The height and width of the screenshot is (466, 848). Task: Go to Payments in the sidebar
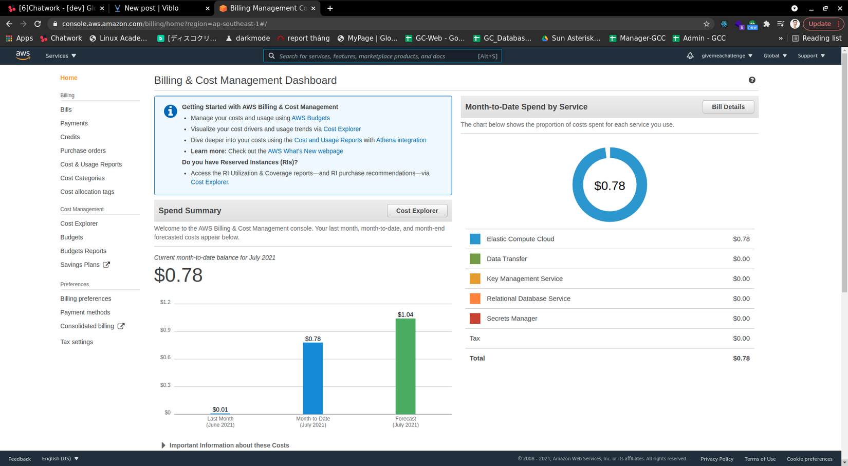[x=74, y=123]
